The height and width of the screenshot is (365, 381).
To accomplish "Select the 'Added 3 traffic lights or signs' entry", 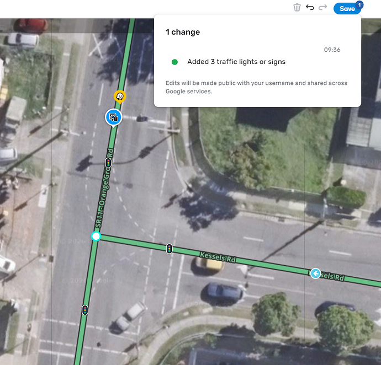I will 236,62.
